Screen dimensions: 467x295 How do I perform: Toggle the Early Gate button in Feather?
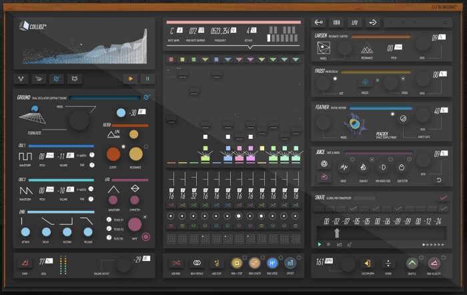(x=403, y=119)
